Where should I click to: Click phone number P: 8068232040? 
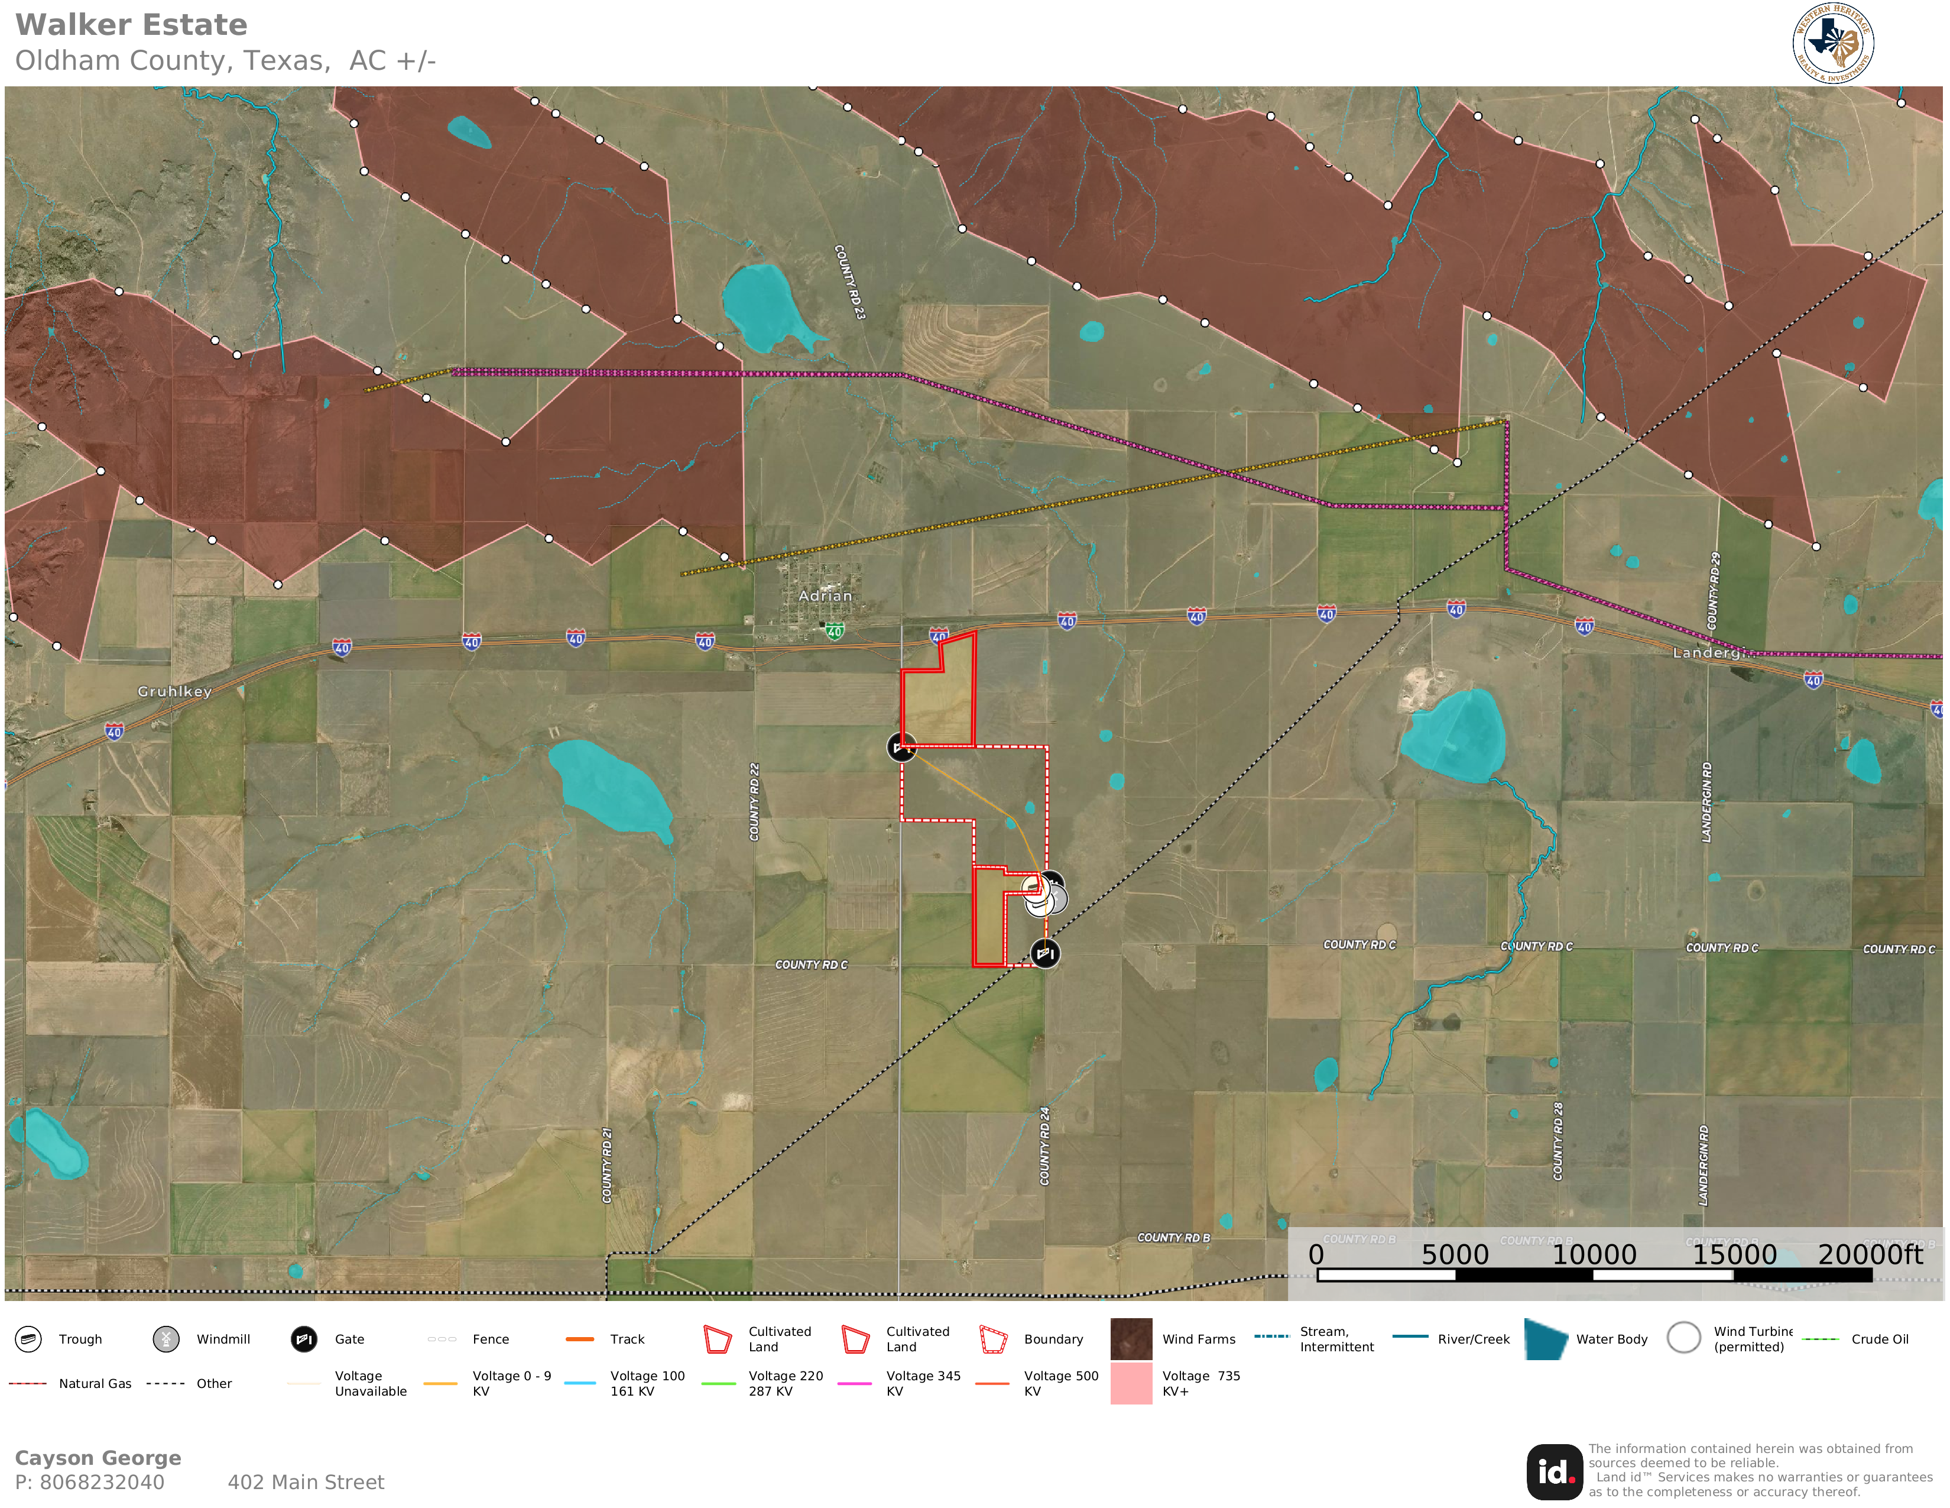89,1483
